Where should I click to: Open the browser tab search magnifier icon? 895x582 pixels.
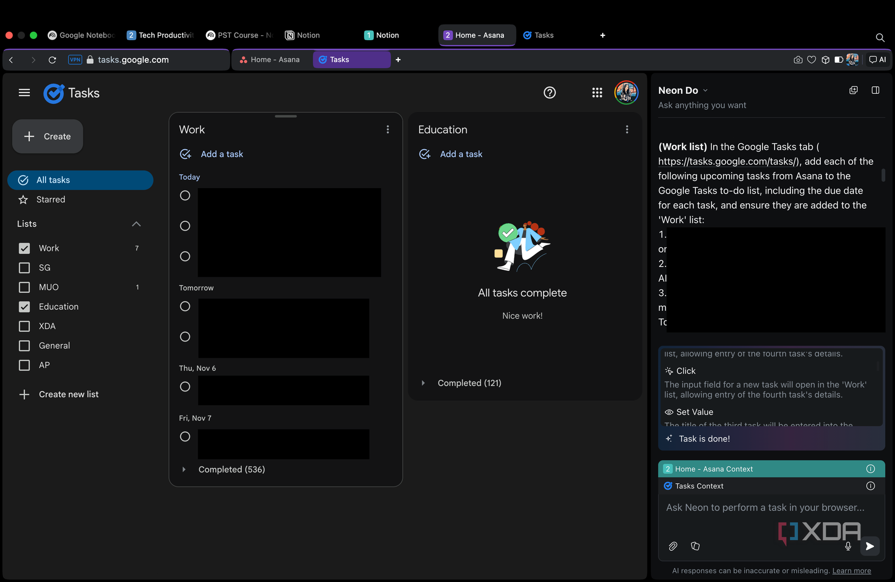(x=880, y=37)
